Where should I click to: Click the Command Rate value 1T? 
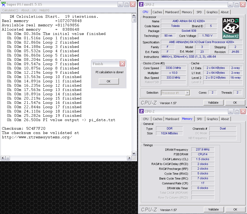pos(203,183)
